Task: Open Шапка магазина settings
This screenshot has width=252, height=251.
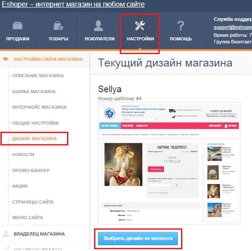Action: tap(34, 91)
